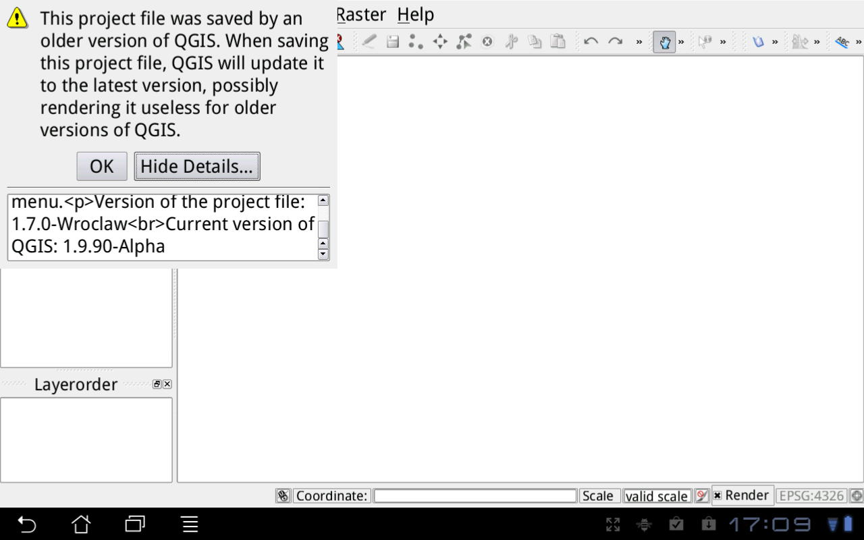Expand overflow chevron after Identify tool
Viewport: 864px width, 540px height.
723,42
